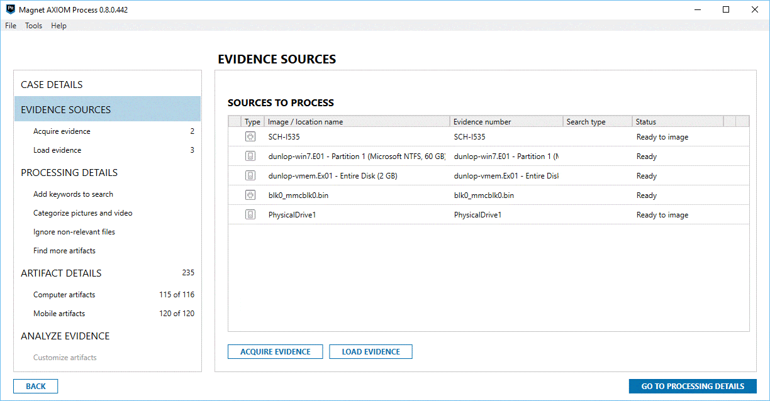The image size is (770, 401).
Task: Click "Ready" status for dunlop-vmem.Ex01
Action: point(647,176)
